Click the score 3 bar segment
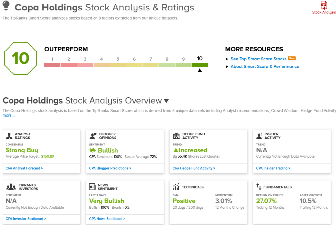This screenshot has width=336, height=225. click(x=85, y=65)
